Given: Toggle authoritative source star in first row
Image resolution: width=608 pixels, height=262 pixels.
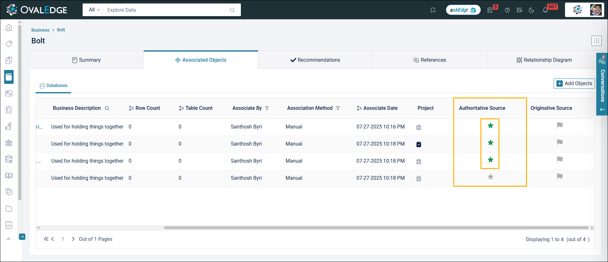Looking at the screenshot, I should (490, 126).
